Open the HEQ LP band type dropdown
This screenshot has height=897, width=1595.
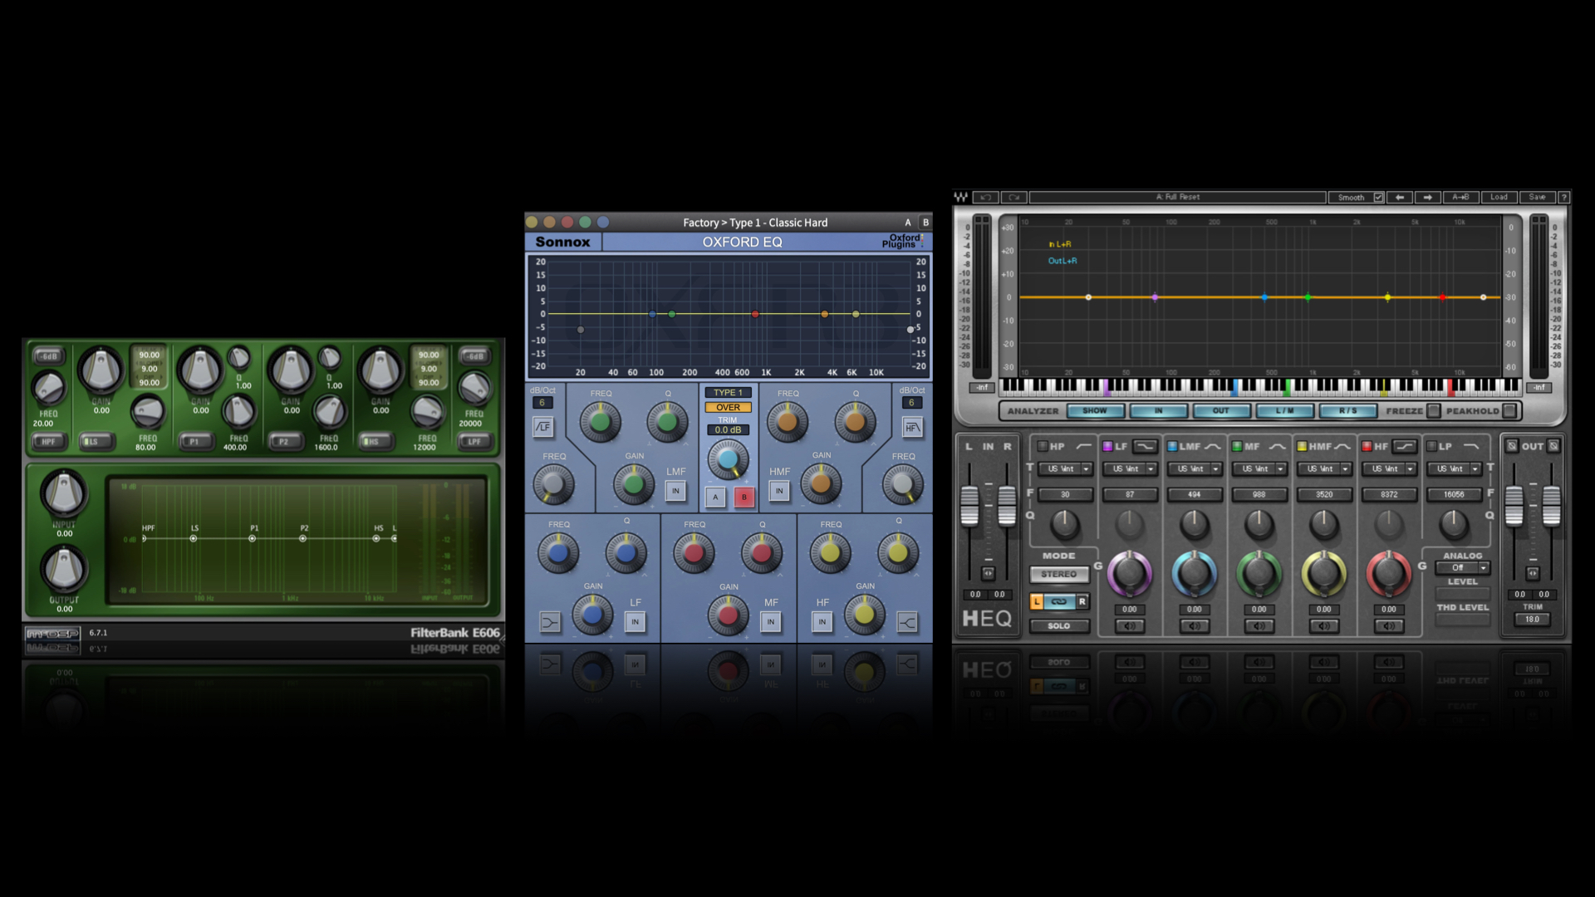click(x=1454, y=469)
